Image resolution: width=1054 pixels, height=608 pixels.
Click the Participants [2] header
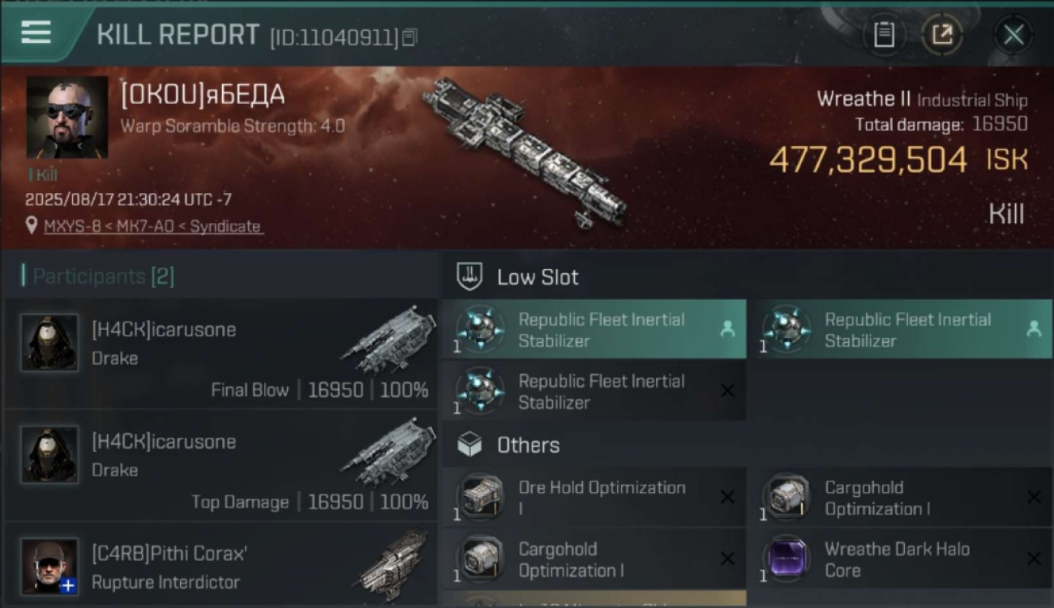(103, 276)
